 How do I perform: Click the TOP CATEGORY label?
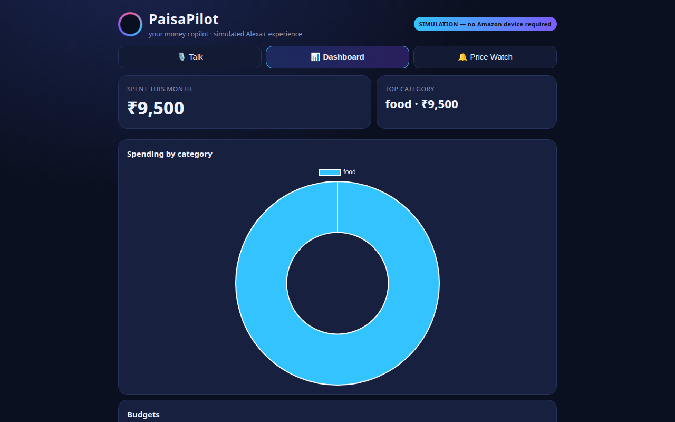pos(410,89)
